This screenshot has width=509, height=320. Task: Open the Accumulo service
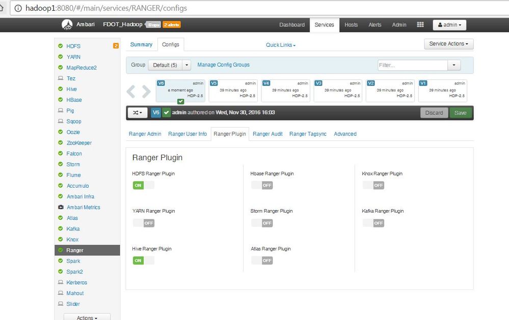click(x=77, y=186)
